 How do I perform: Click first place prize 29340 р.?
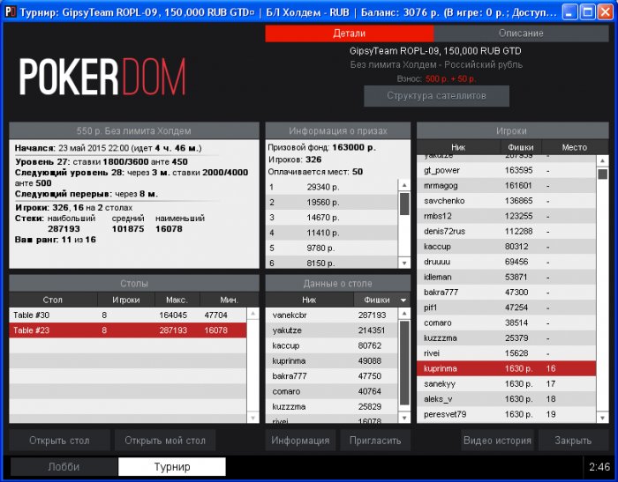coord(332,187)
